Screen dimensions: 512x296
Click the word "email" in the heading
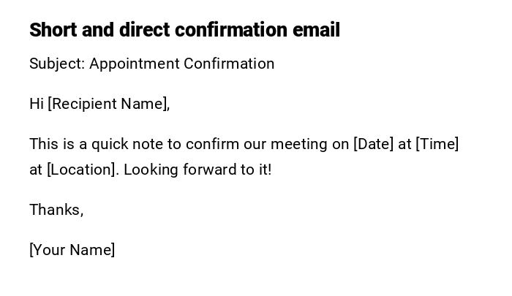pos(316,30)
